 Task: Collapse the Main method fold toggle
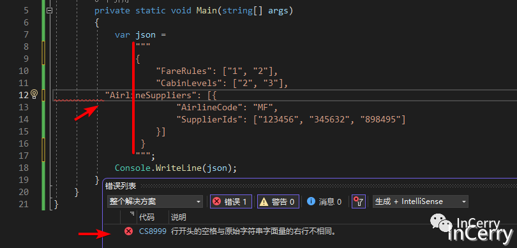49,11
